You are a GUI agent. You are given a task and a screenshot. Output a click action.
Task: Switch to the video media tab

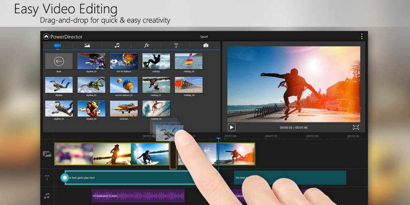(x=58, y=46)
